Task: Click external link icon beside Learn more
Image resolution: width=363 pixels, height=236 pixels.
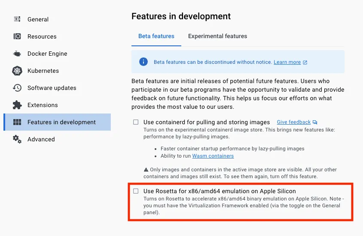Action: (305, 63)
